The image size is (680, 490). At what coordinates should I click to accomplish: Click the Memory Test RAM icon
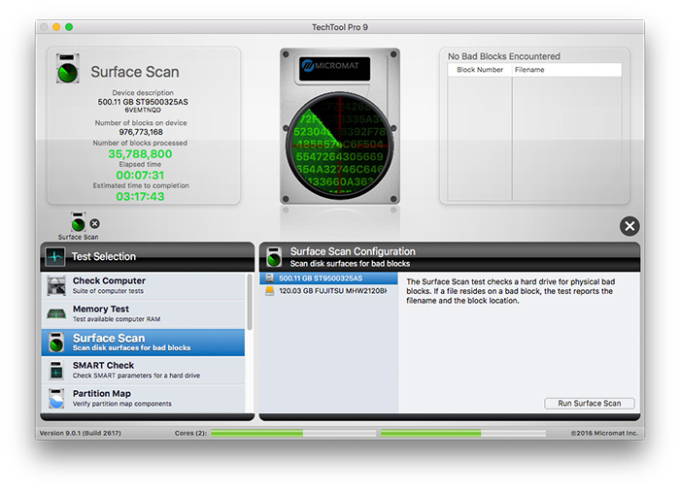click(56, 313)
